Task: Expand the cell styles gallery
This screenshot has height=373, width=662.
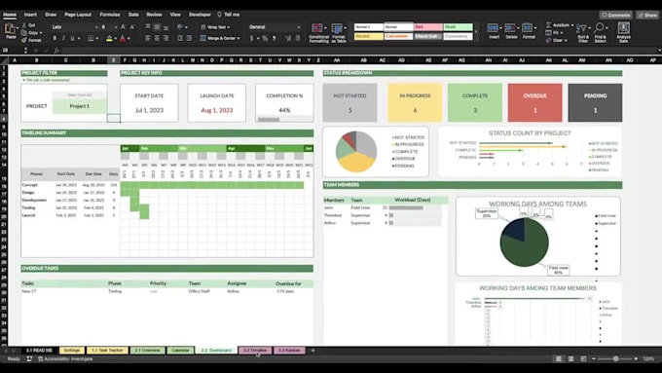Action: [476, 32]
